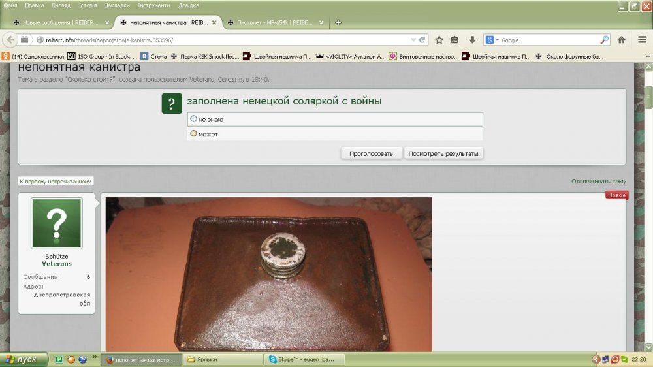Select the 'может' poll option
The image size is (653, 367).
pyautogui.click(x=193, y=134)
